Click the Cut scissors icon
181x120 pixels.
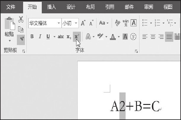click(x=21, y=19)
